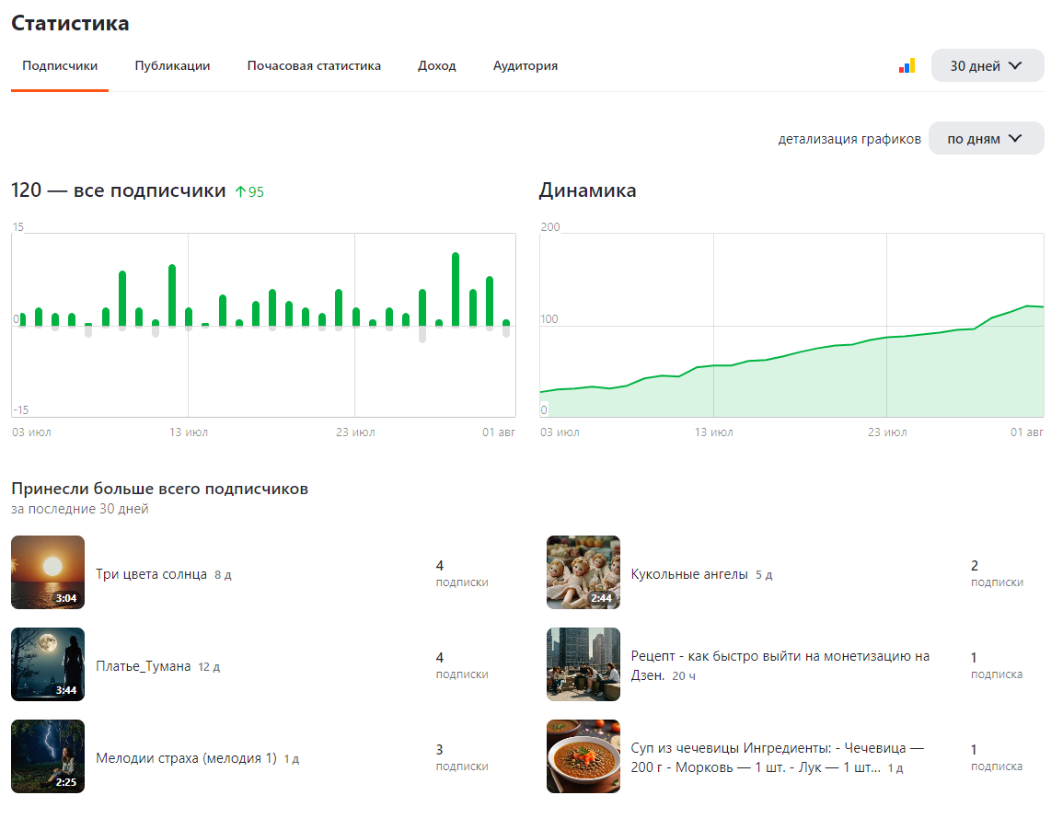Image resolution: width=1051 pixels, height=830 pixels.
Task: Click the lightning thumbnail for Мелодии страха
Action: [47, 756]
